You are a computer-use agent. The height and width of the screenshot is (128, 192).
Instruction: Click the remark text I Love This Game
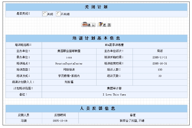pos(114,94)
